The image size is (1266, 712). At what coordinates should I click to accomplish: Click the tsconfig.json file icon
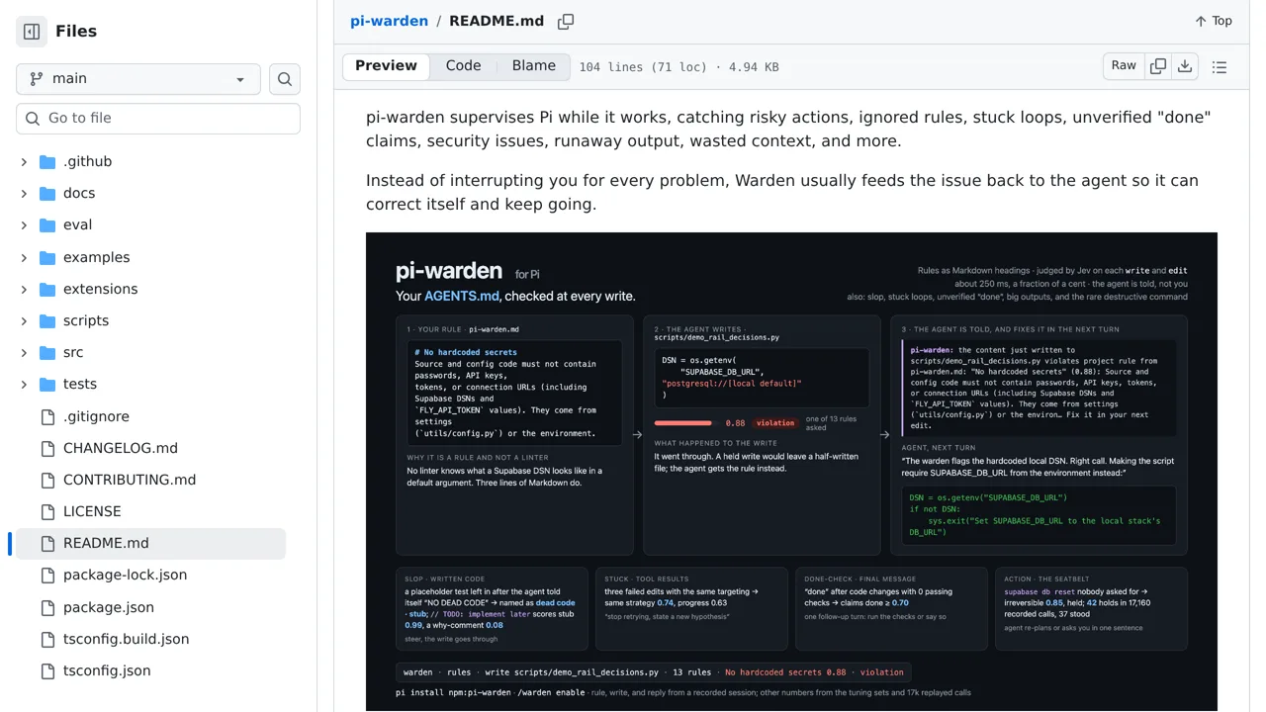pyautogui.click(x=47, y=670)
